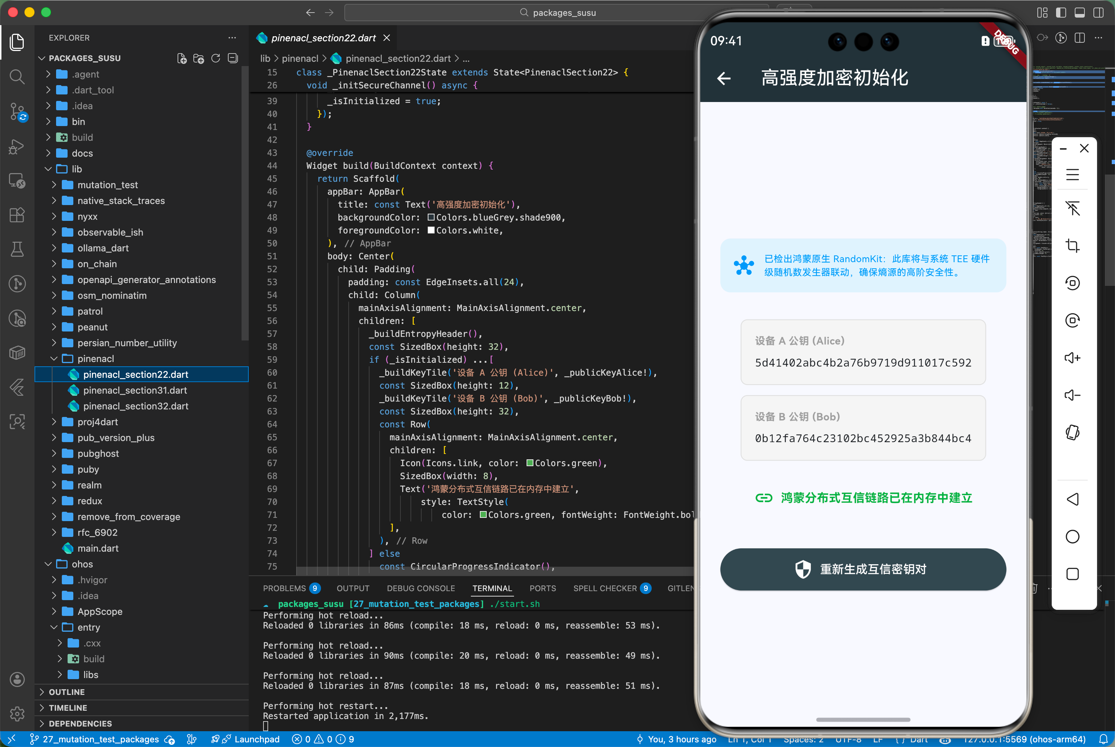
Task: Open the PROBLEMS panel tab
Action: coord(285,588)
